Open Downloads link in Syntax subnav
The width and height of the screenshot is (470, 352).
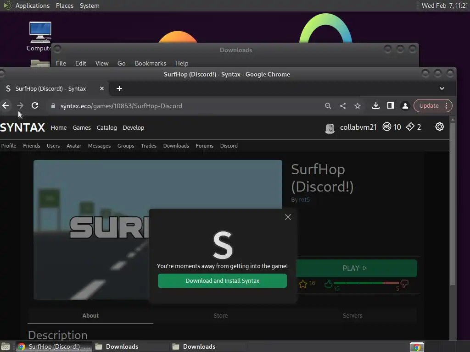click(x=176, y=146)
